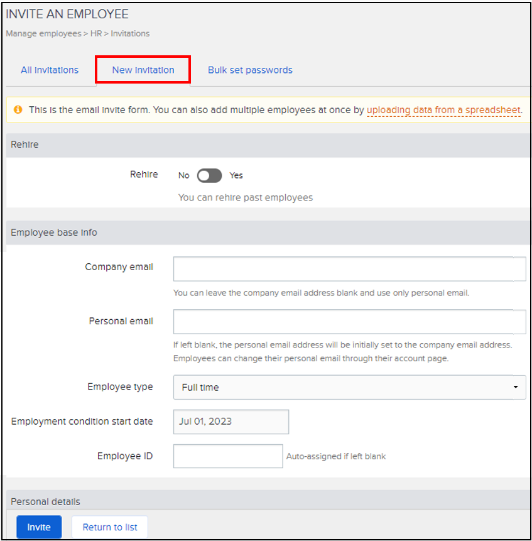
Task: Toggle the Rehire switch on
Action: (x=209, y=175)
